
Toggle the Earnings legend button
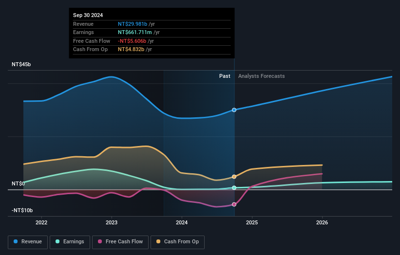point(70,242)
